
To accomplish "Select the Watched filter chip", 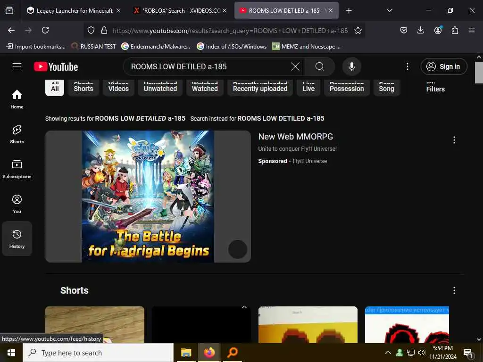I will [205, 88].
